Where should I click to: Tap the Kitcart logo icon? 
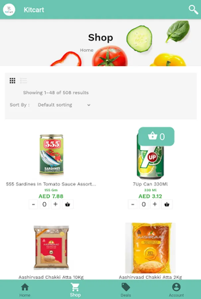coord(9,10)
